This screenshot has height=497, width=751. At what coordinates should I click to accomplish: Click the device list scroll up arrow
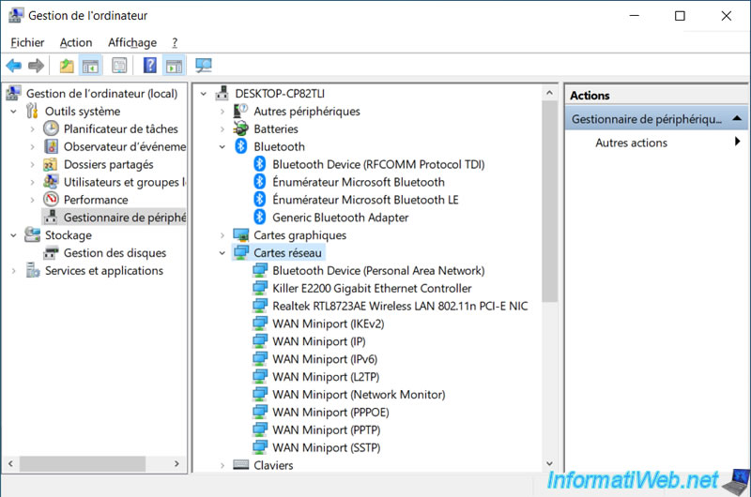point(549,93)
